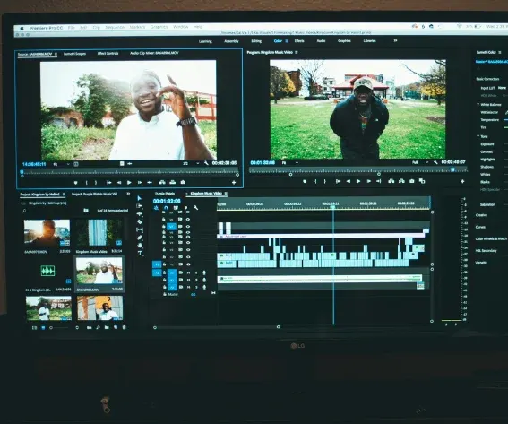Image resolution: width=508 pixels, height=424 pixels.
Task: Open Vignette section
Action: (x=481, y=263)
